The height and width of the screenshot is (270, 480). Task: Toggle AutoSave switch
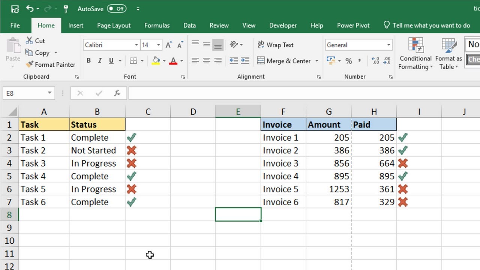[116, 9]
